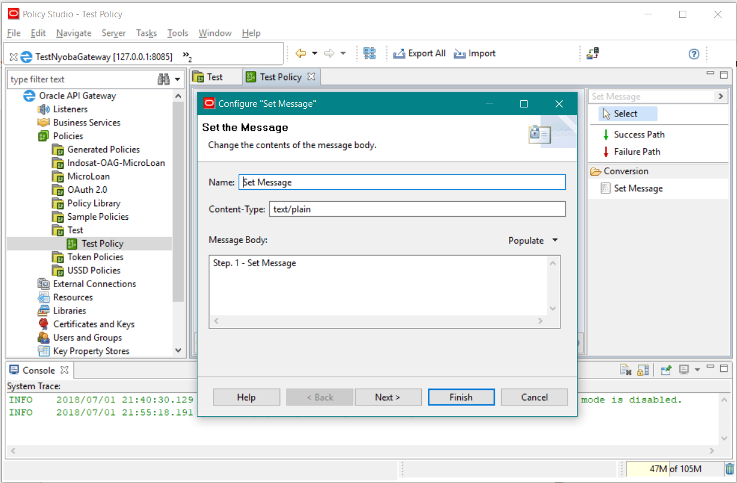This screenshot has width=737, height=483.
Task: Open the forward arrow history dropdown
Action: [x=343, y=54]
